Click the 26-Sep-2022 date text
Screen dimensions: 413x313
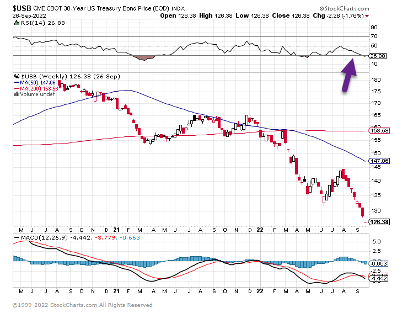(29, 16)
